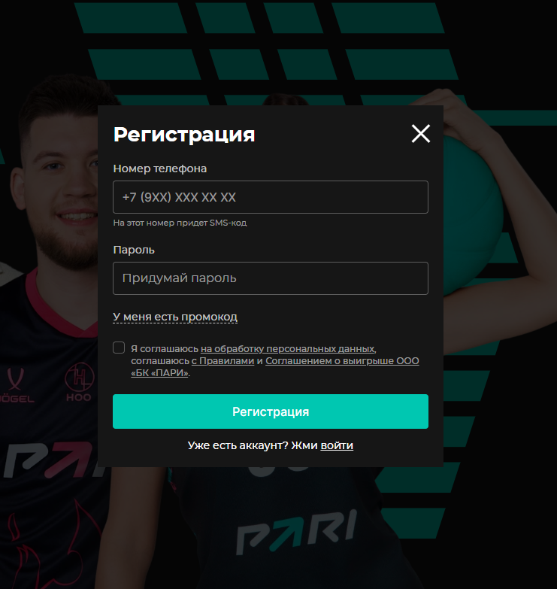Tick the personal data consent checkbox
557x589 pixels.
pos(119,348)
